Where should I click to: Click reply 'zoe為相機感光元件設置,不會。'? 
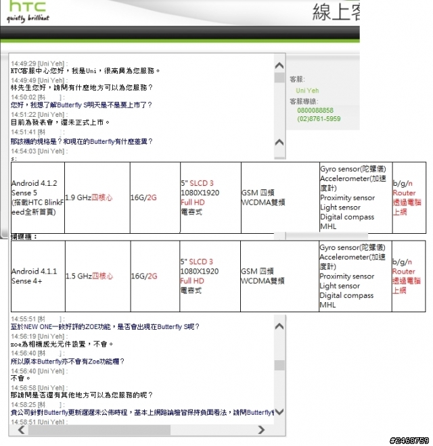(x=62, y=345)
